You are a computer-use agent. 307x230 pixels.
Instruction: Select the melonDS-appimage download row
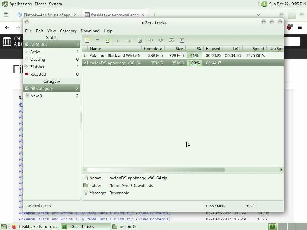tap(183, 63)
